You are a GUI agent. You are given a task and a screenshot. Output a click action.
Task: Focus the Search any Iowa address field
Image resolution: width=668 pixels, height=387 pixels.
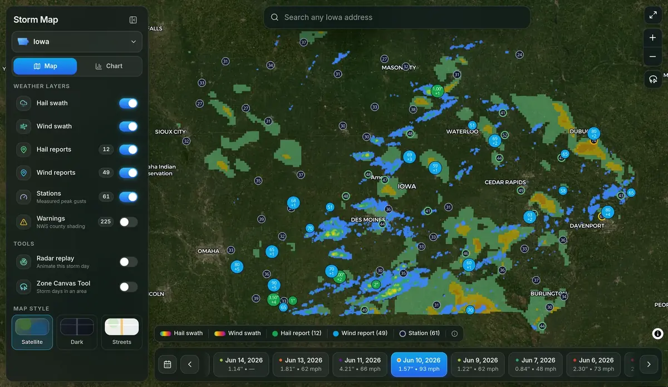(397, 17)
